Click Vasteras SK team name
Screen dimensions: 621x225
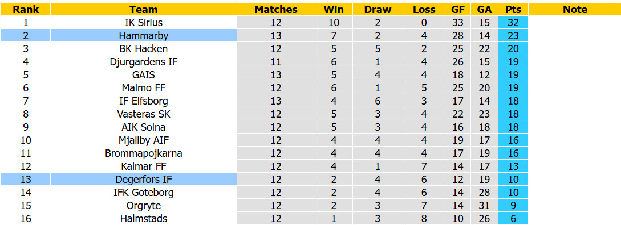click(x=143, y=114)
